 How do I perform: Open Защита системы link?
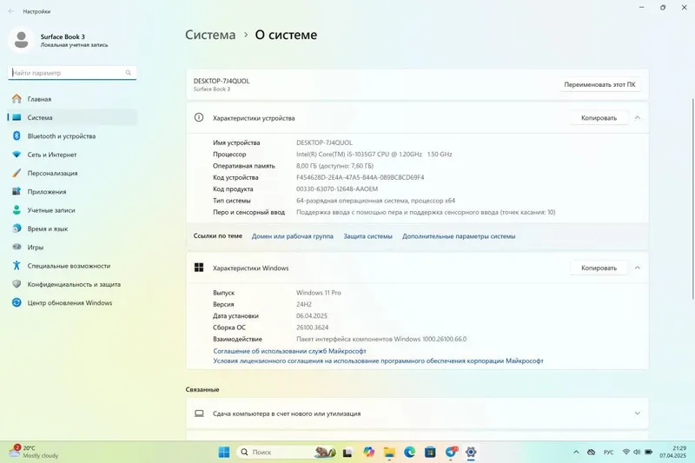click(x=367, y=236)
